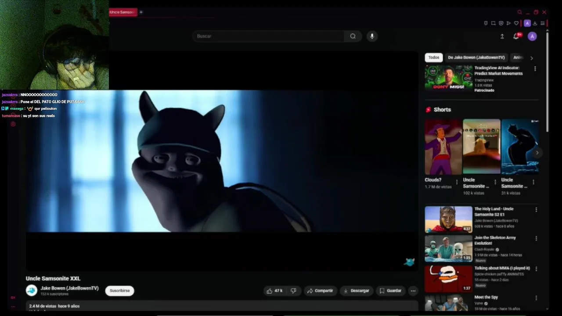Open the browser bookmark pin icon

tap(486, 23)
